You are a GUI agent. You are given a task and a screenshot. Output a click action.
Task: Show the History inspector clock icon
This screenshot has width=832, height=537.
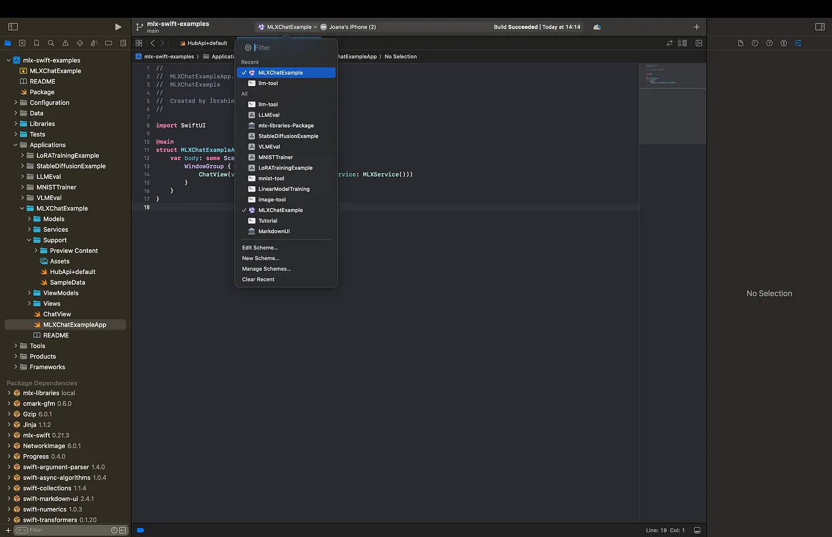pyautogui.click(x=755, y=43)
